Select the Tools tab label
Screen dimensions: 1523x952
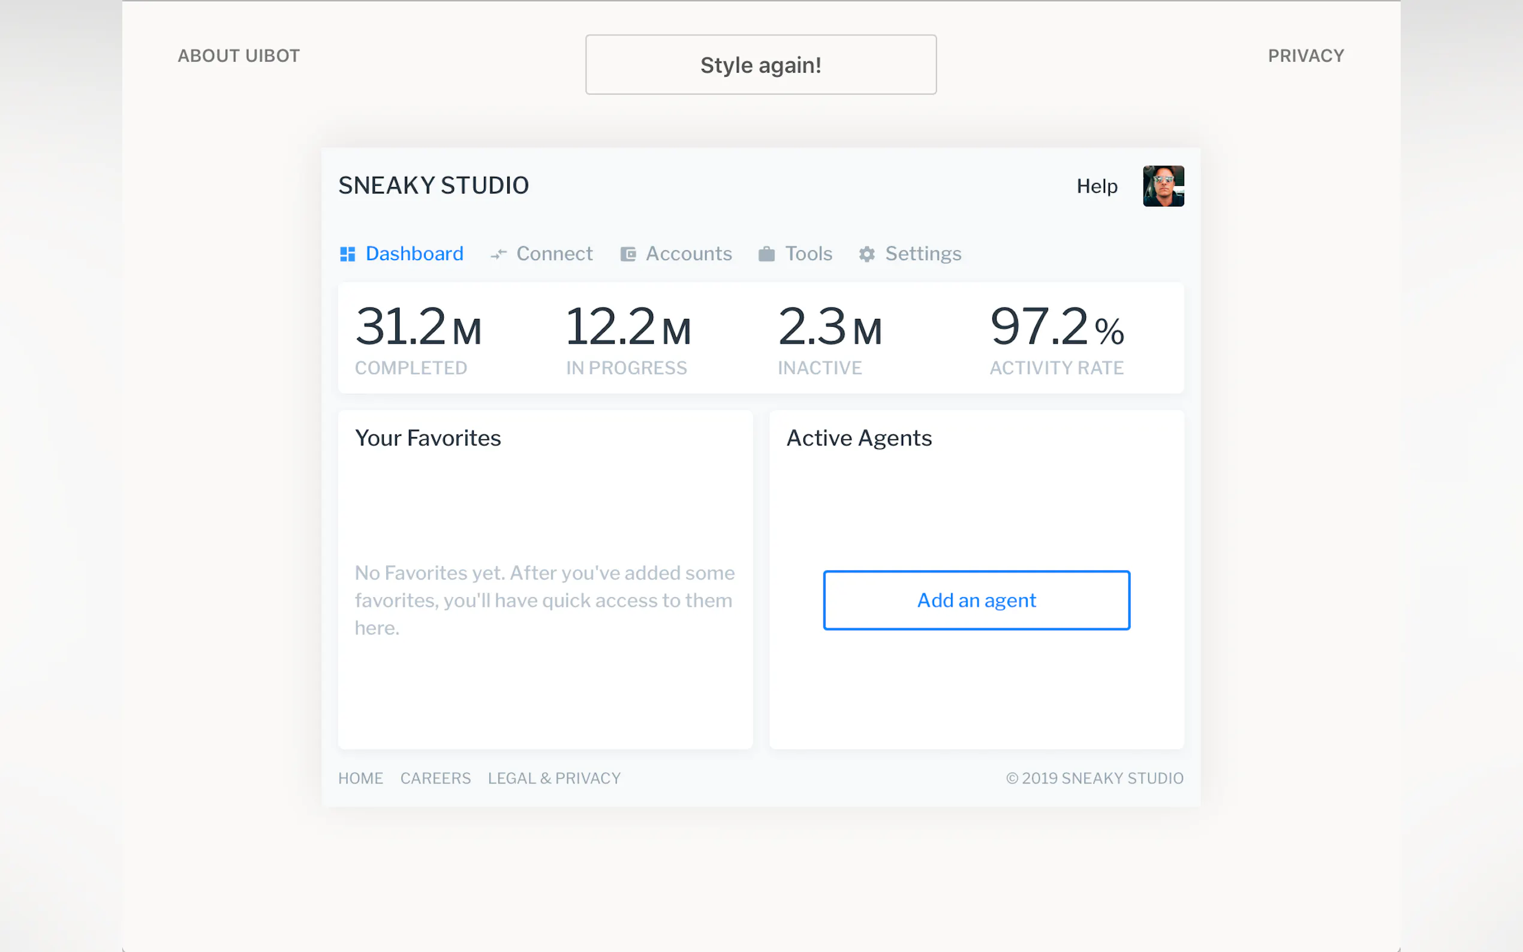pyautogui.click(x=808, y=254)
